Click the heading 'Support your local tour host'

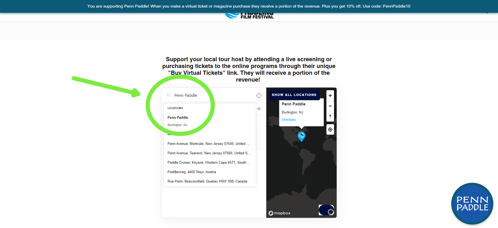coord(249,70)
